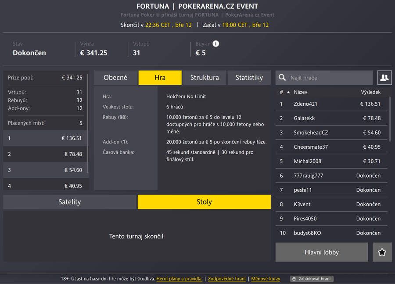395x284 pixels.
Task: Click the second place € 78.48 payout row
Action: pos(45,154)
